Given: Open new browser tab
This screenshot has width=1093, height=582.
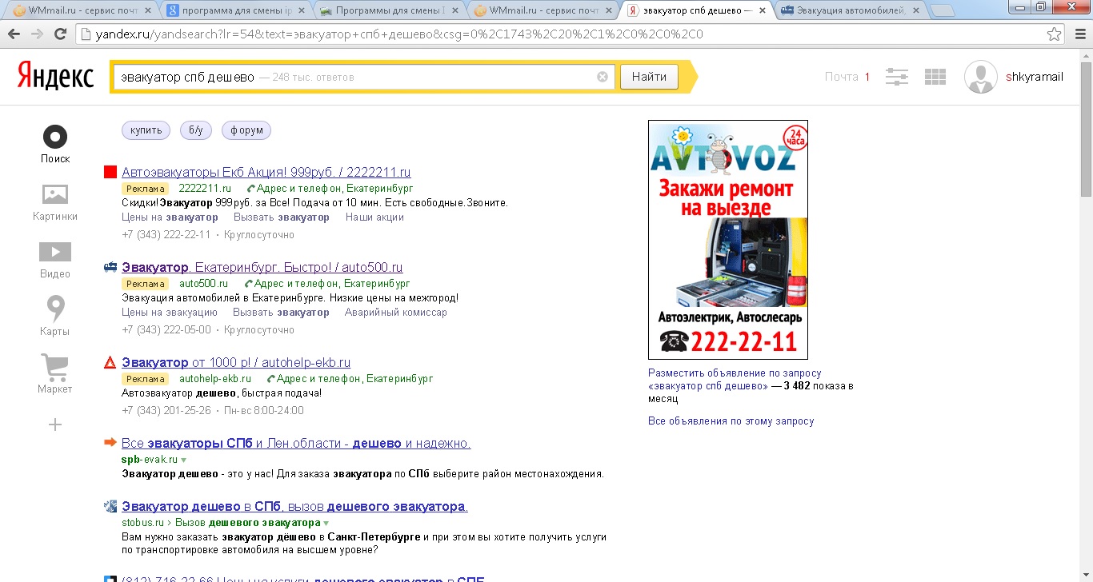Looking at the screenshot, I should [x=943, y=10].
